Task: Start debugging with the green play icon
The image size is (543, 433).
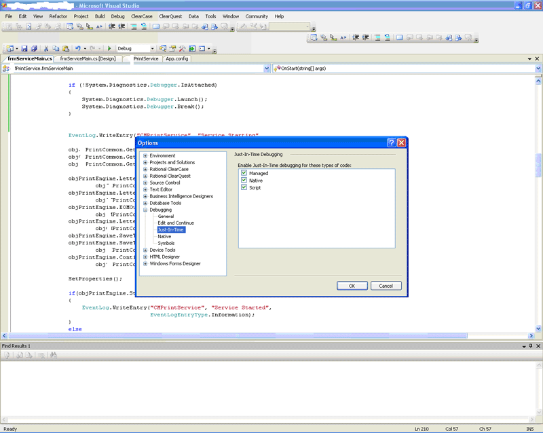Action: pos(109,49)
